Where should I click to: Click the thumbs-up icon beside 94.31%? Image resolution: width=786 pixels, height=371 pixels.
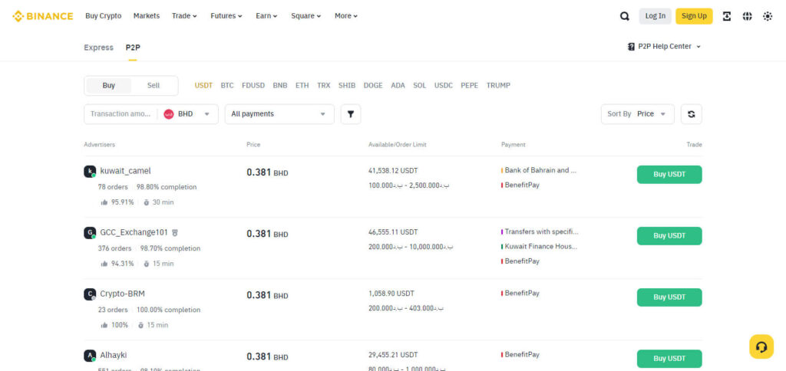point(104,264)
